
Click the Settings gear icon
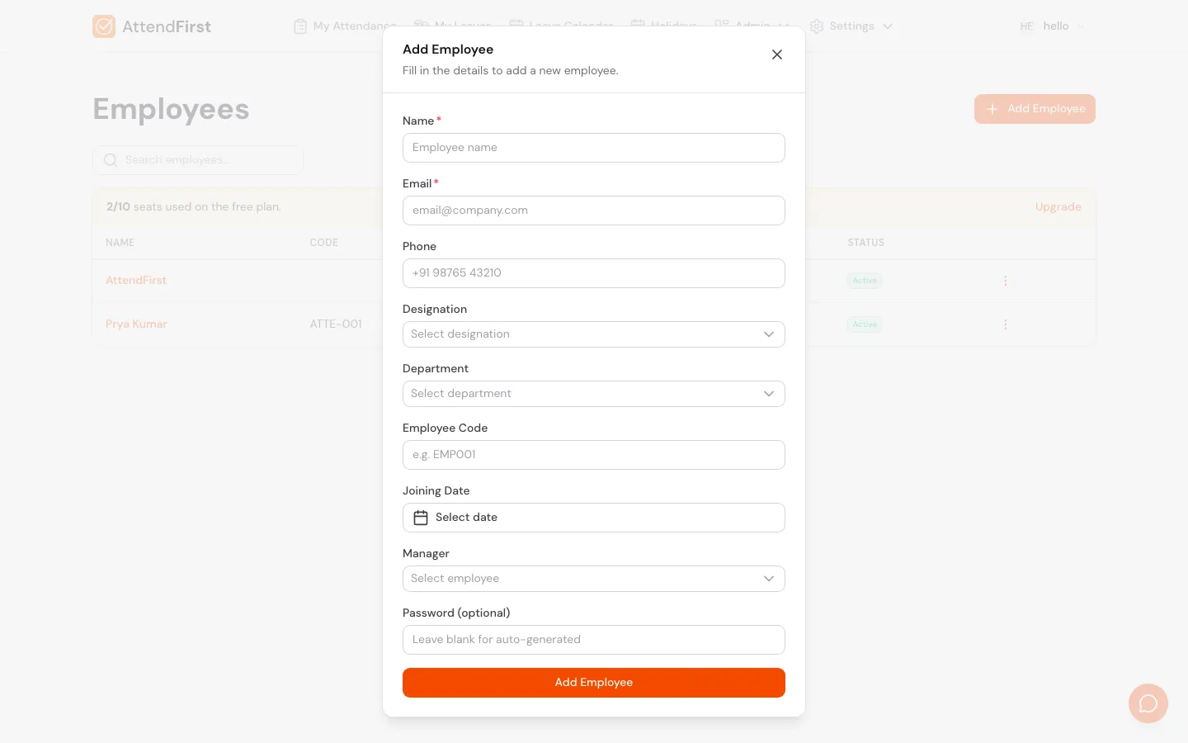pos(816,26)
